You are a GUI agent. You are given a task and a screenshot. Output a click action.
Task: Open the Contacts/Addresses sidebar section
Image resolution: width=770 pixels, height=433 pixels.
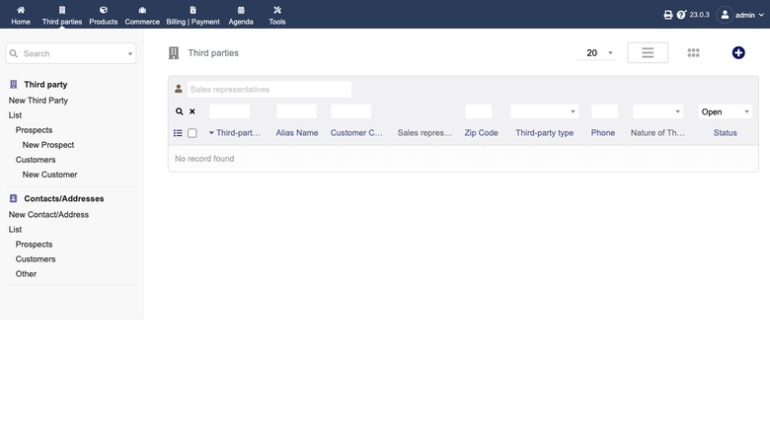pyautogui.click(x=64, y=198)
